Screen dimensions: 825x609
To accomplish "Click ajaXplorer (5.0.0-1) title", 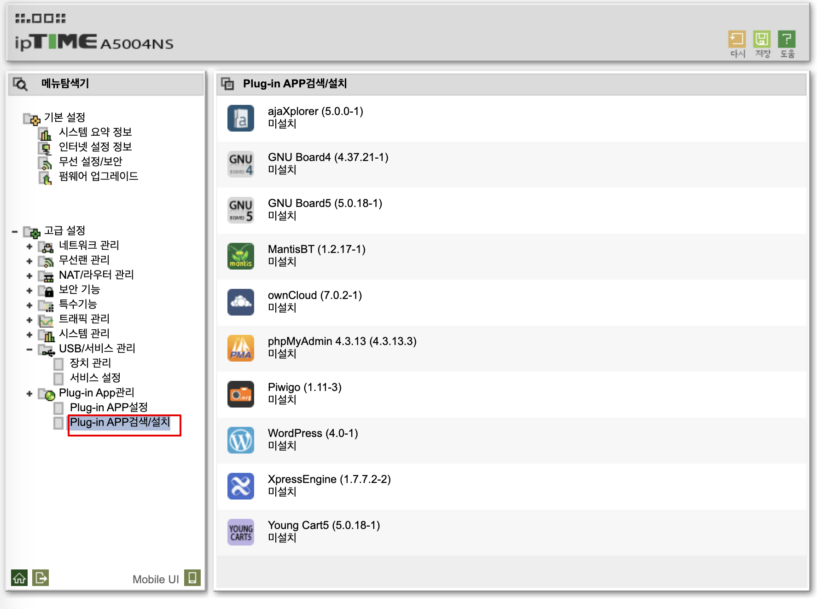I will point(315,111).
